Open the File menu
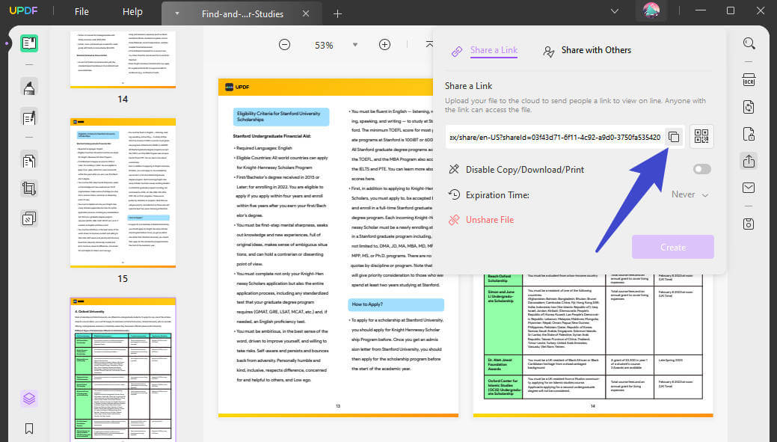 [x=81, y=11]
